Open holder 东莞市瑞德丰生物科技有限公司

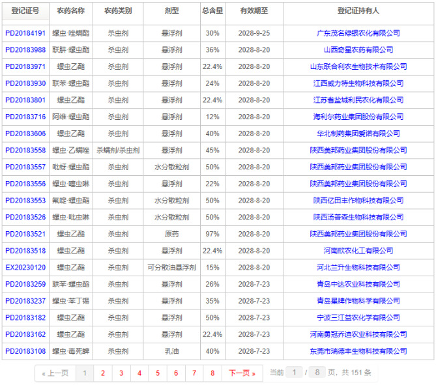tap(358, 351)
